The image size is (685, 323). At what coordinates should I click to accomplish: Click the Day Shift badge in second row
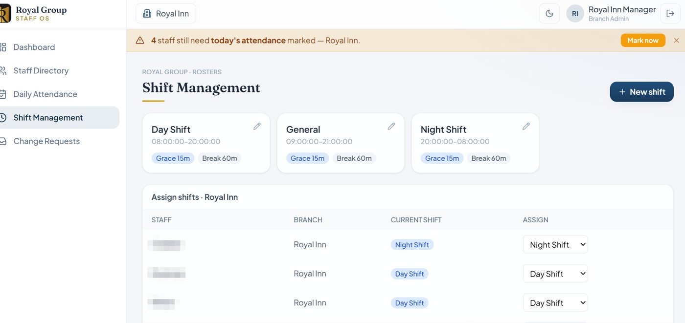[410, 274]
